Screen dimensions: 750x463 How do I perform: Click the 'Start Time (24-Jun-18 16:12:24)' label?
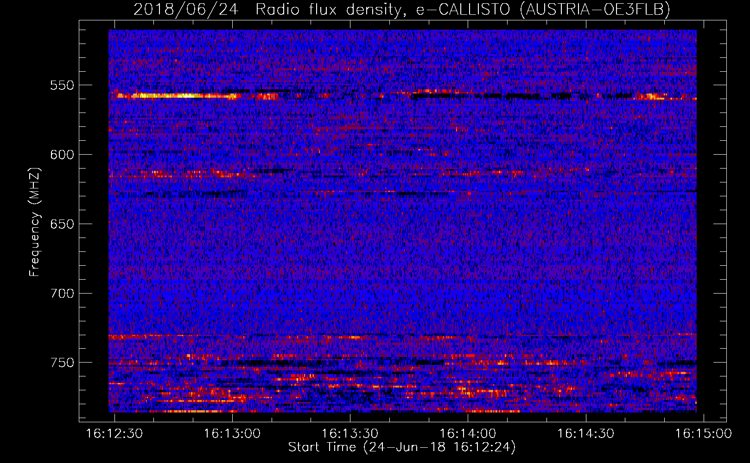402,447
